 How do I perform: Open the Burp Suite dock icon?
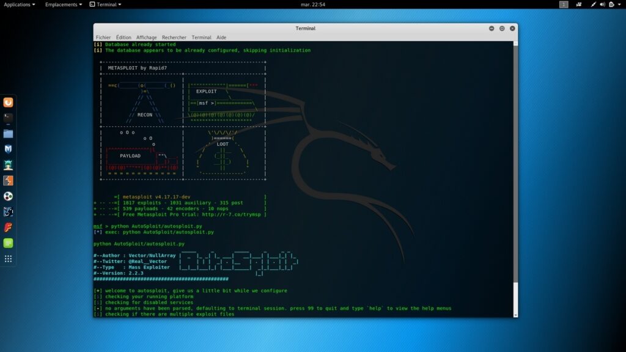8,180
